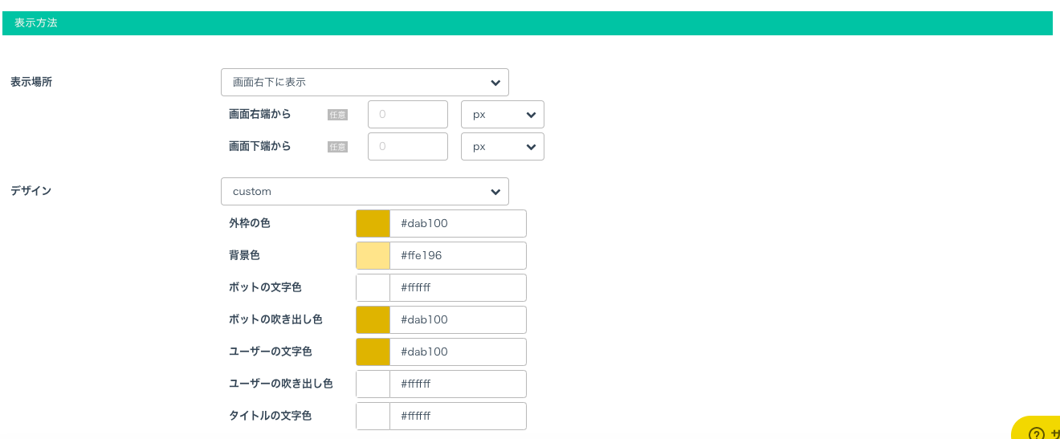Edit the 背景色 hex value #ffe196
The width and height of the screenshot is (1060, 439).
tap(458, 255)
